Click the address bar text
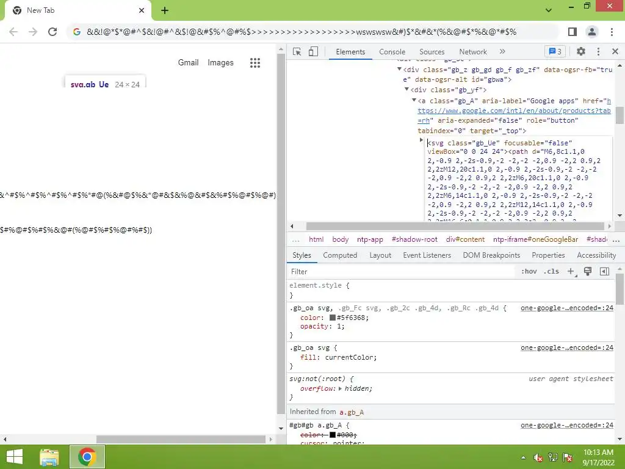Image resolution: width=625 pixels, height=469 pixels. 302,32
